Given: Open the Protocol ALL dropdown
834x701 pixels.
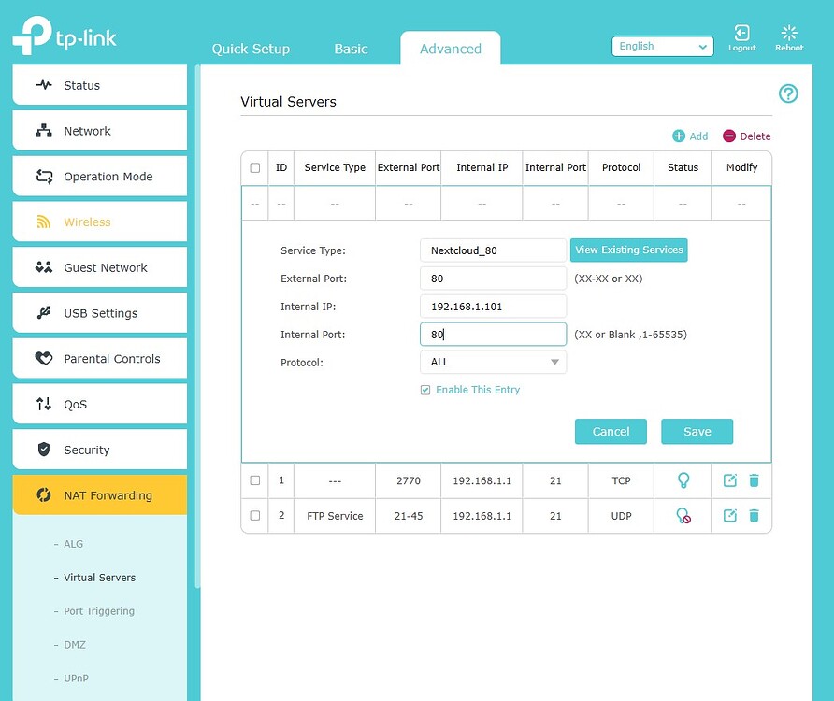Looking at the screenshot, I should [493, 363].
